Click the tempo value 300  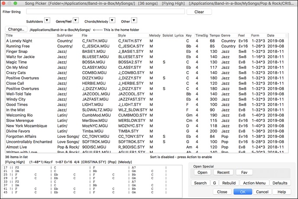click(214, 99)
